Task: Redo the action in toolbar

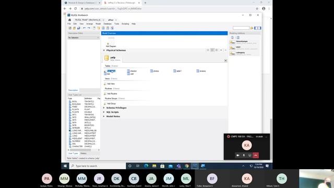Action: [x=89, y=28]
